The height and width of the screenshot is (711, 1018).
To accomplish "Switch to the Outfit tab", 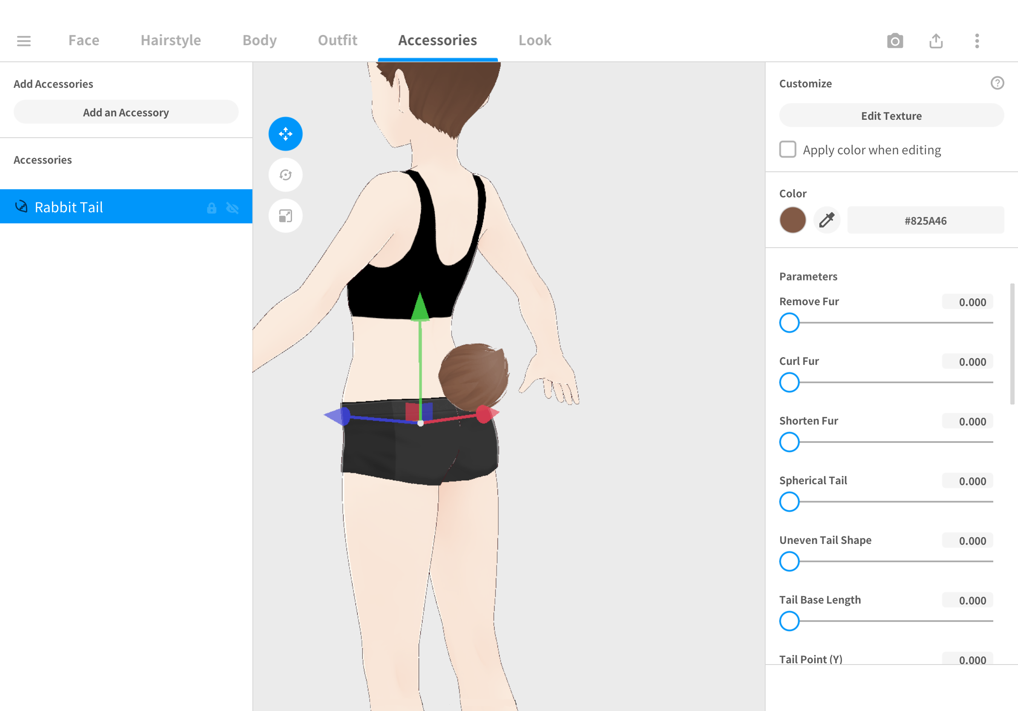I will click(337, 40).
